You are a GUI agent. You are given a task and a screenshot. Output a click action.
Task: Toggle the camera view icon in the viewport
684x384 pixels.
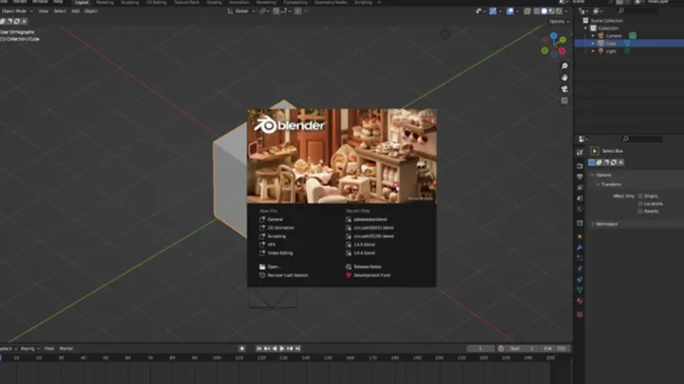point(564,89)
